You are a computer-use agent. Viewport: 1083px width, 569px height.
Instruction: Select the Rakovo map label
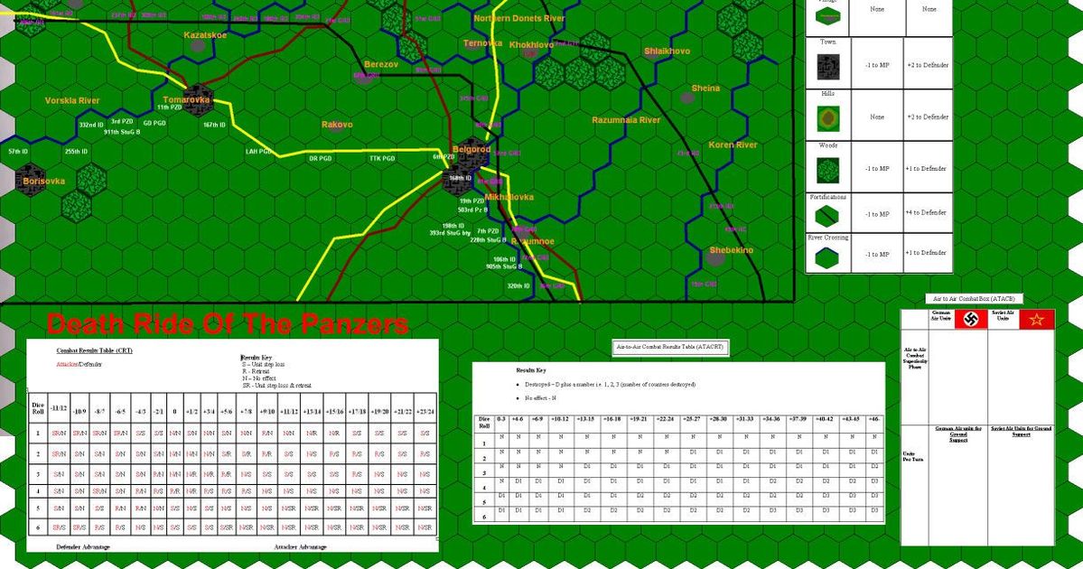(x=337, y=125)
